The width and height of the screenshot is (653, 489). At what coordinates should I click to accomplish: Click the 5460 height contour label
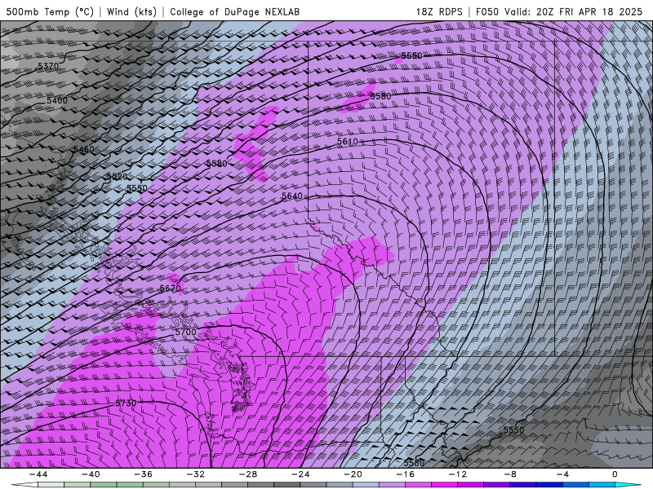[84, 149]
